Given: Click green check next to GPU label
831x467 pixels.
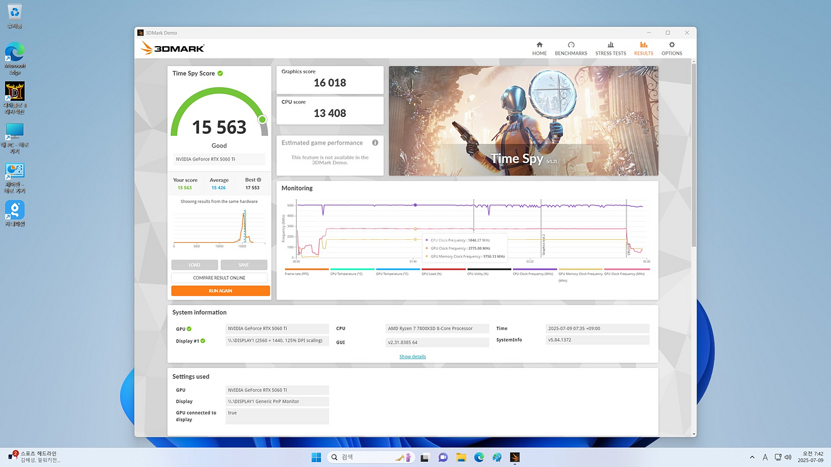Looking at the screenshot, I should (x=189, y=329).
